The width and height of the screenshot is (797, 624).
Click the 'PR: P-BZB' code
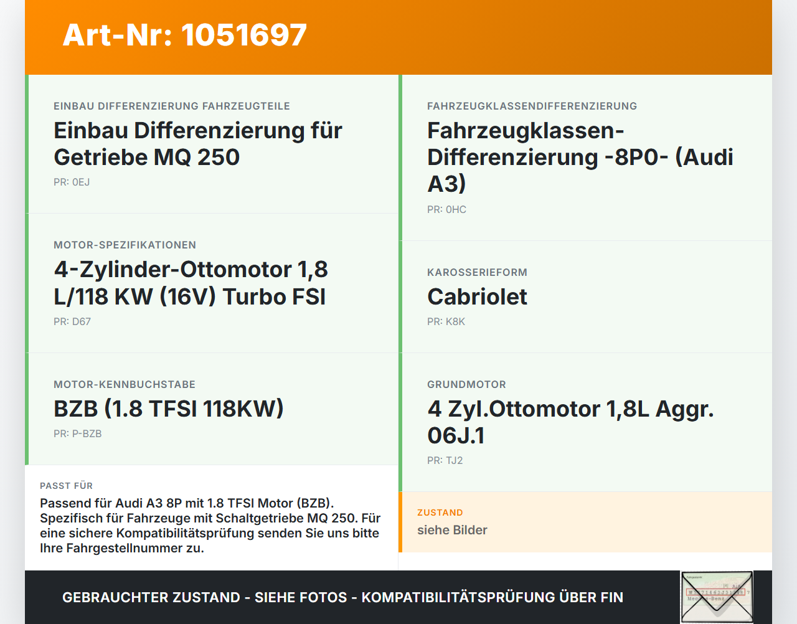[77, 434]
